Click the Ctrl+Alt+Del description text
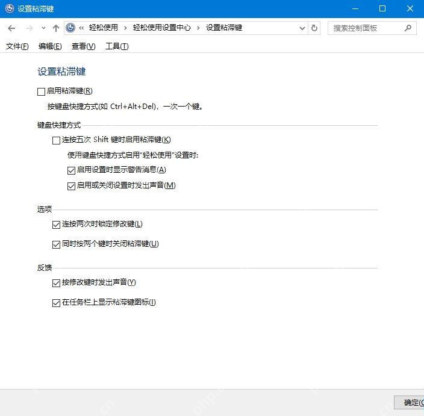 pos(125,107)
